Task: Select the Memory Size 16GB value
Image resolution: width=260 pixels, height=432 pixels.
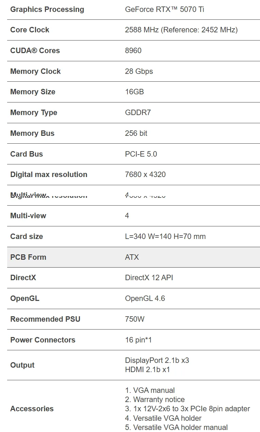Action: pos(134,92)
